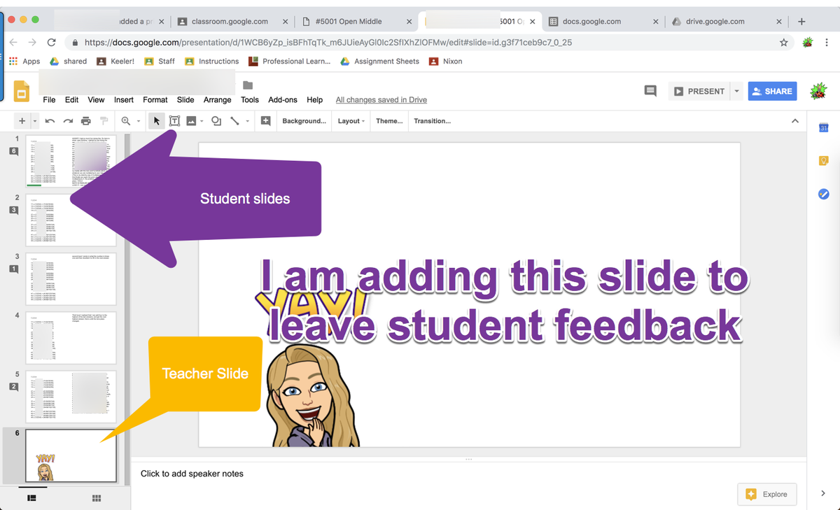Screen dimensions: 840x510
Task: Switch to the classroom.google.com tab
Action: coord(230,22)
